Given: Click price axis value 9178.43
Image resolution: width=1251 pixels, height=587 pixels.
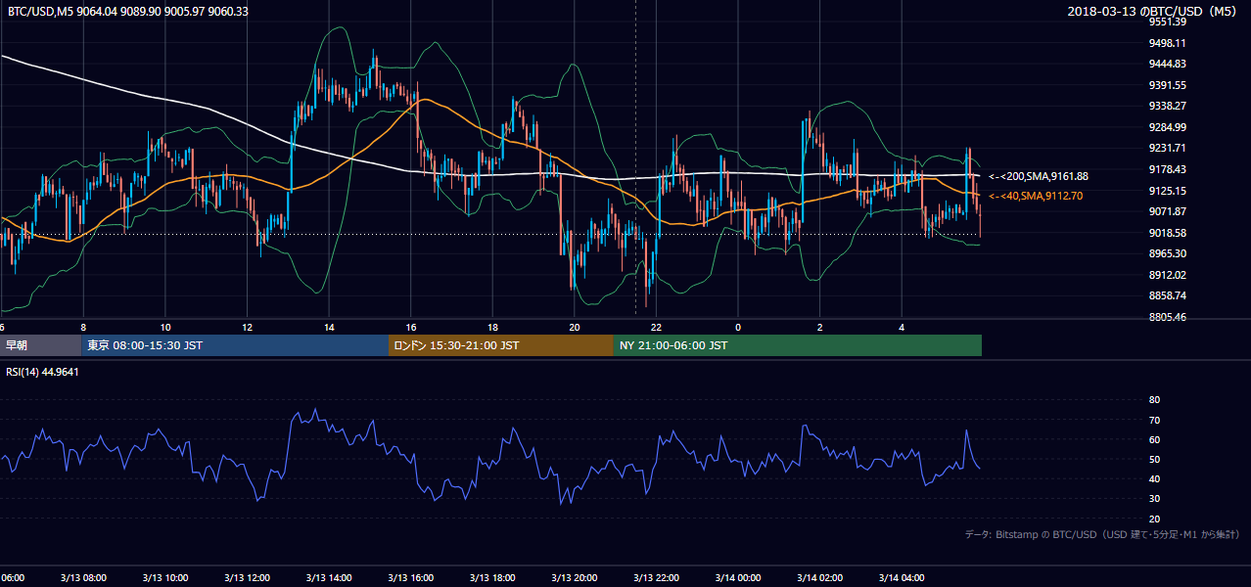Looking at the screenshot, I should 1168,169.
